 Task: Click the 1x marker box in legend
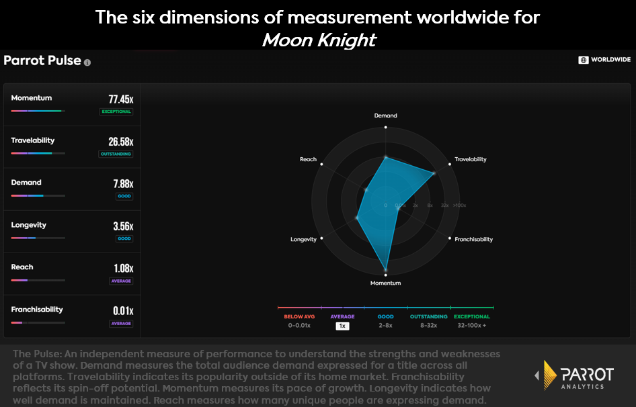click(x=342, y=326)
